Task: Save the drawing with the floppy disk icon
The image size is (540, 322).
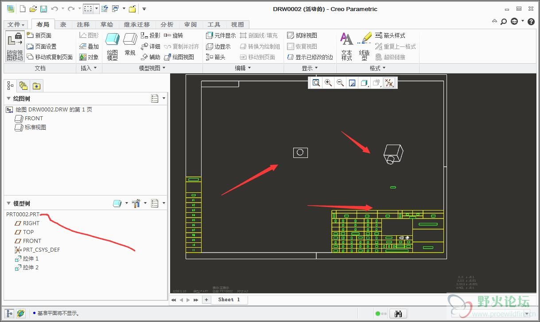Action: tap(43, 8)
